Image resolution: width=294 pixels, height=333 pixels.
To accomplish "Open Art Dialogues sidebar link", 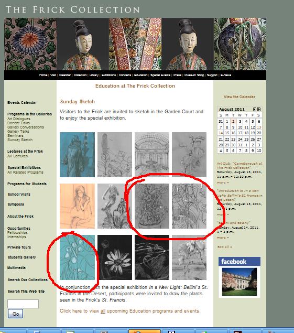I will click(19, 119).
